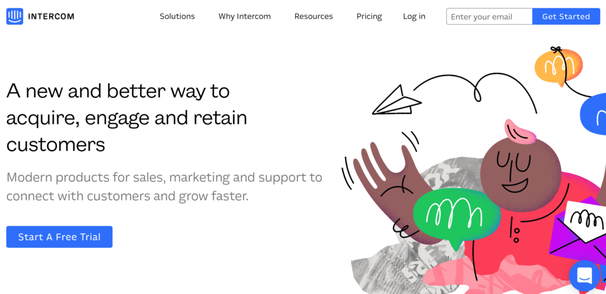Click the smiling character's face

pyautogui.click(x=521, y=174)
